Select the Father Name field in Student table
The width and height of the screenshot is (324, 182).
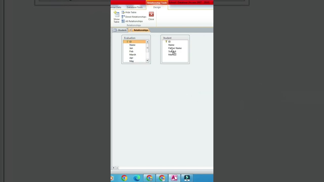click(175, 48)
